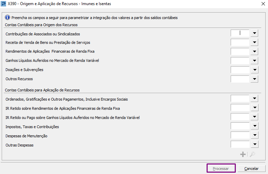
Task: Select the Rendimentos de Aplicações Financeiras input field
Action: pyautogui.click(x=240, y=51)
